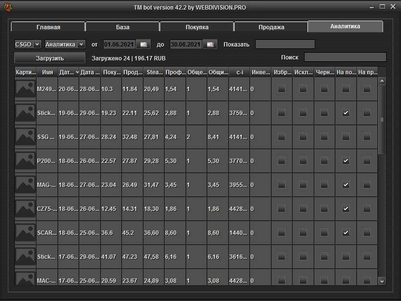Uncheck the 'На по...' checkbox for SCAR row
The width and height of the screenshot is (401, 301).
(x=345, y=232)
